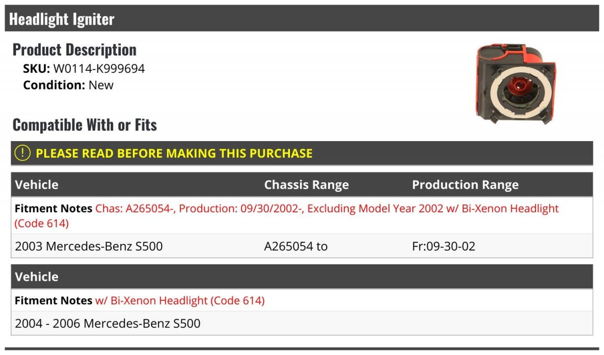Click the red Bi-Xenon Headlight (Code 614) note
Screen dimensions: 604x355
(x=180, y=301)
